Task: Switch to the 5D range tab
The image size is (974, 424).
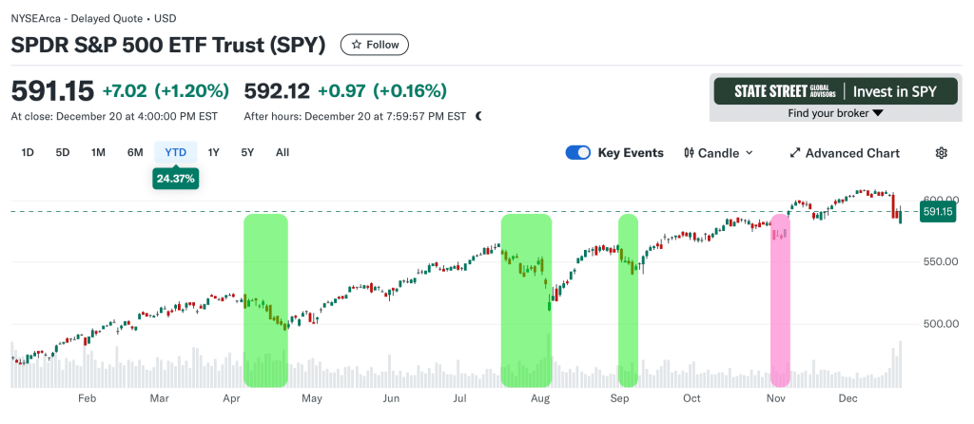Action: pos(63,152)
